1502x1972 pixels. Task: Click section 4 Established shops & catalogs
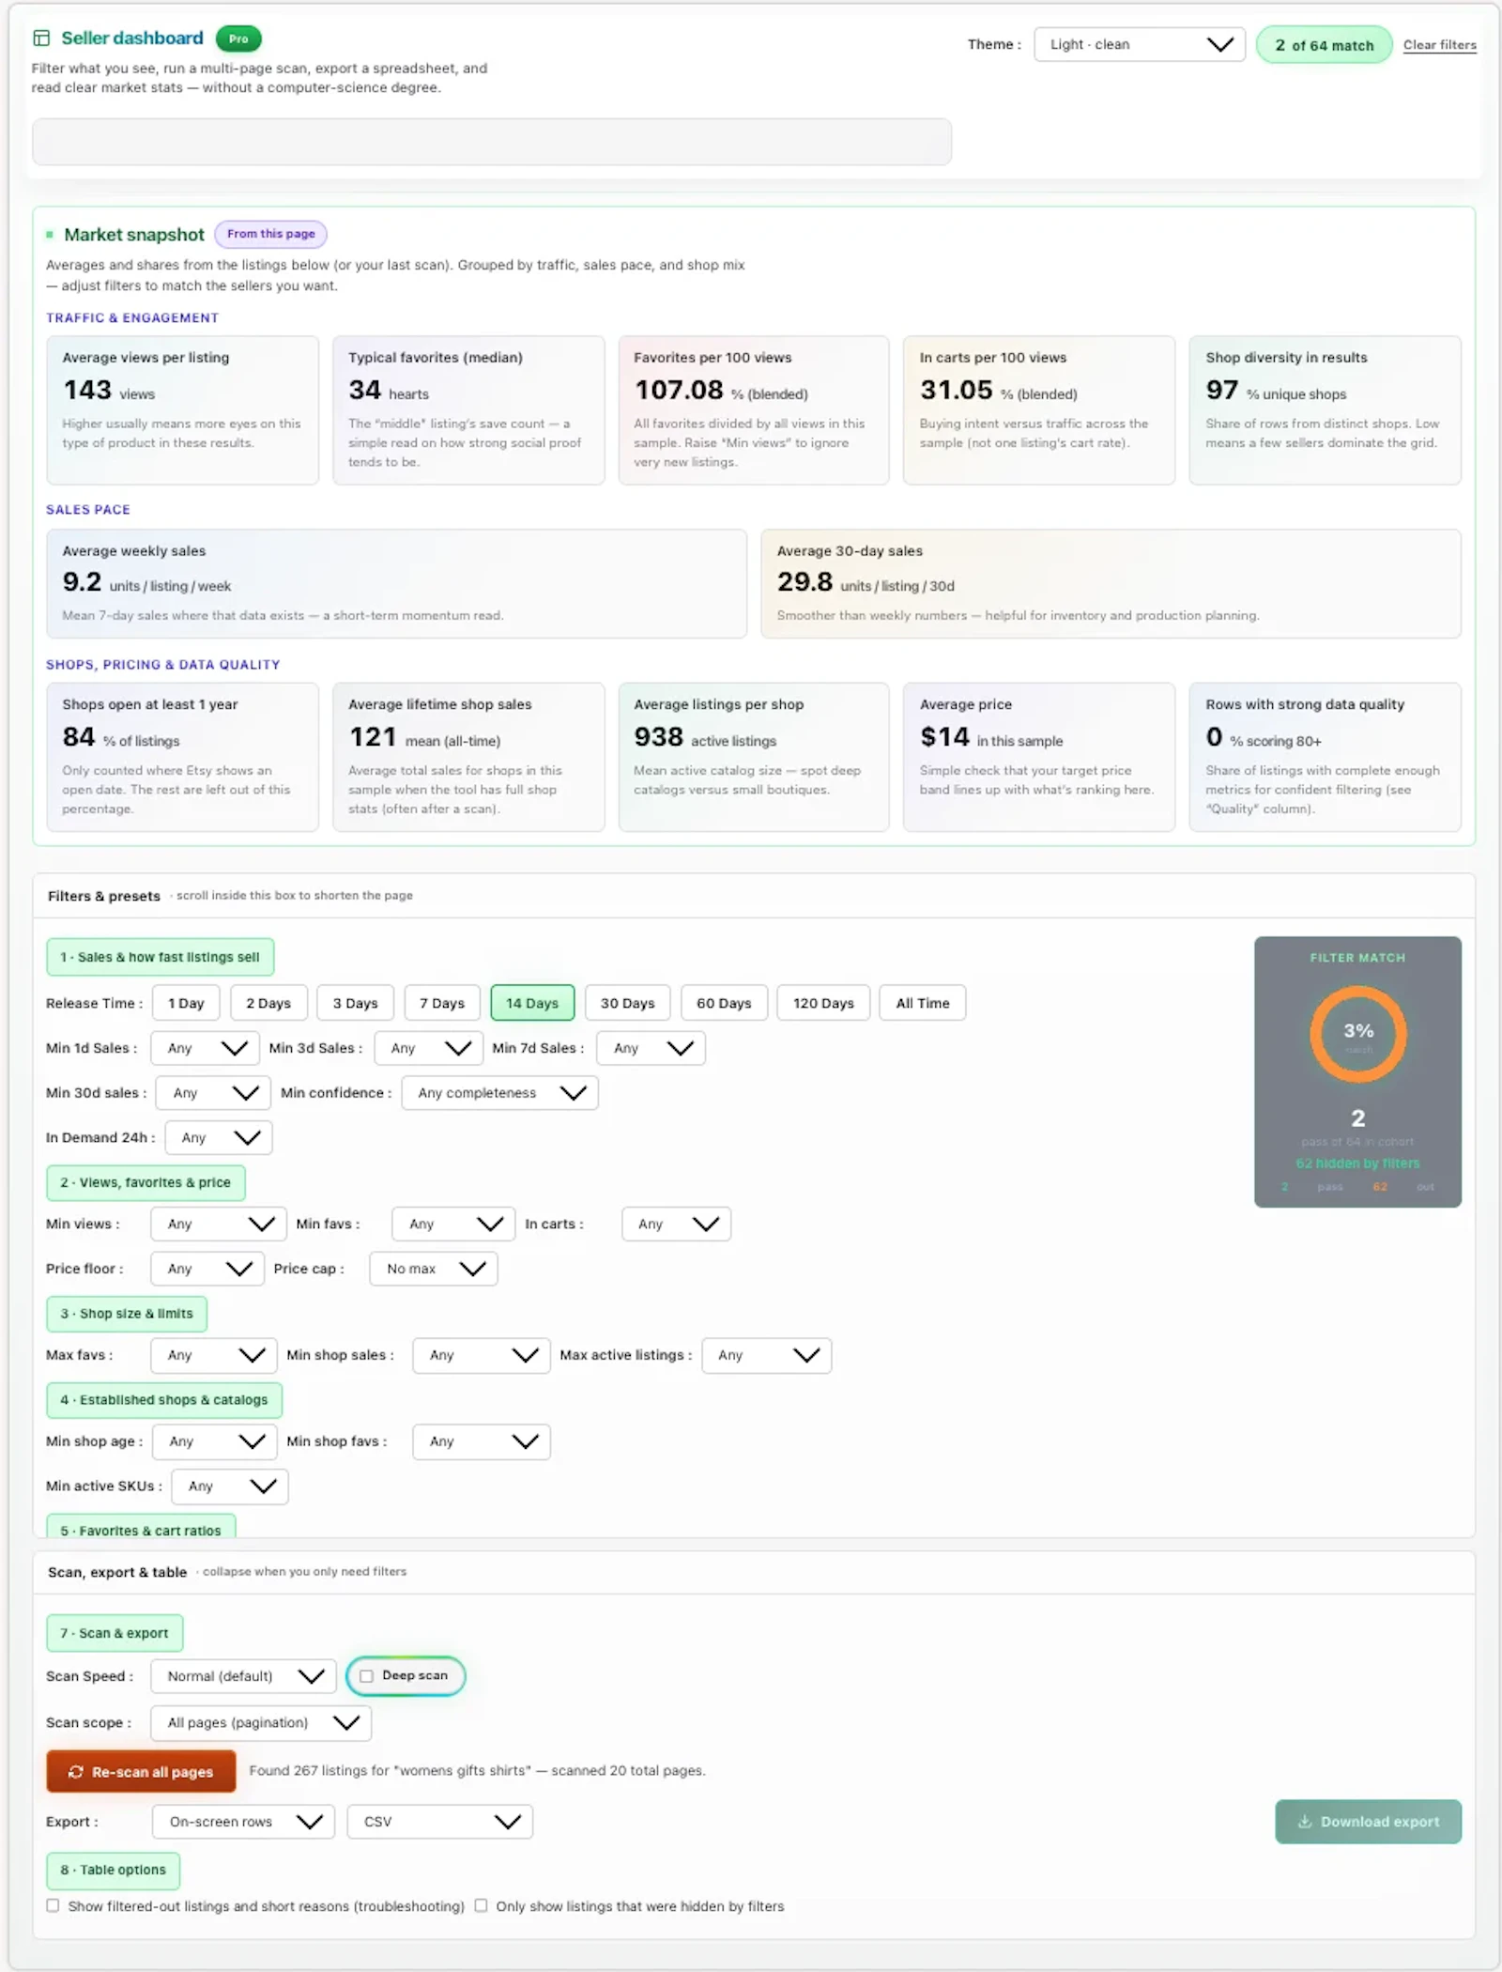tap(164, 1400)
